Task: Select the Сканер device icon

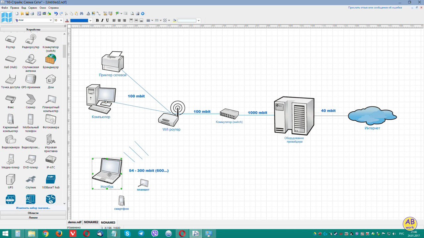Action: click(x=31, y=99)
